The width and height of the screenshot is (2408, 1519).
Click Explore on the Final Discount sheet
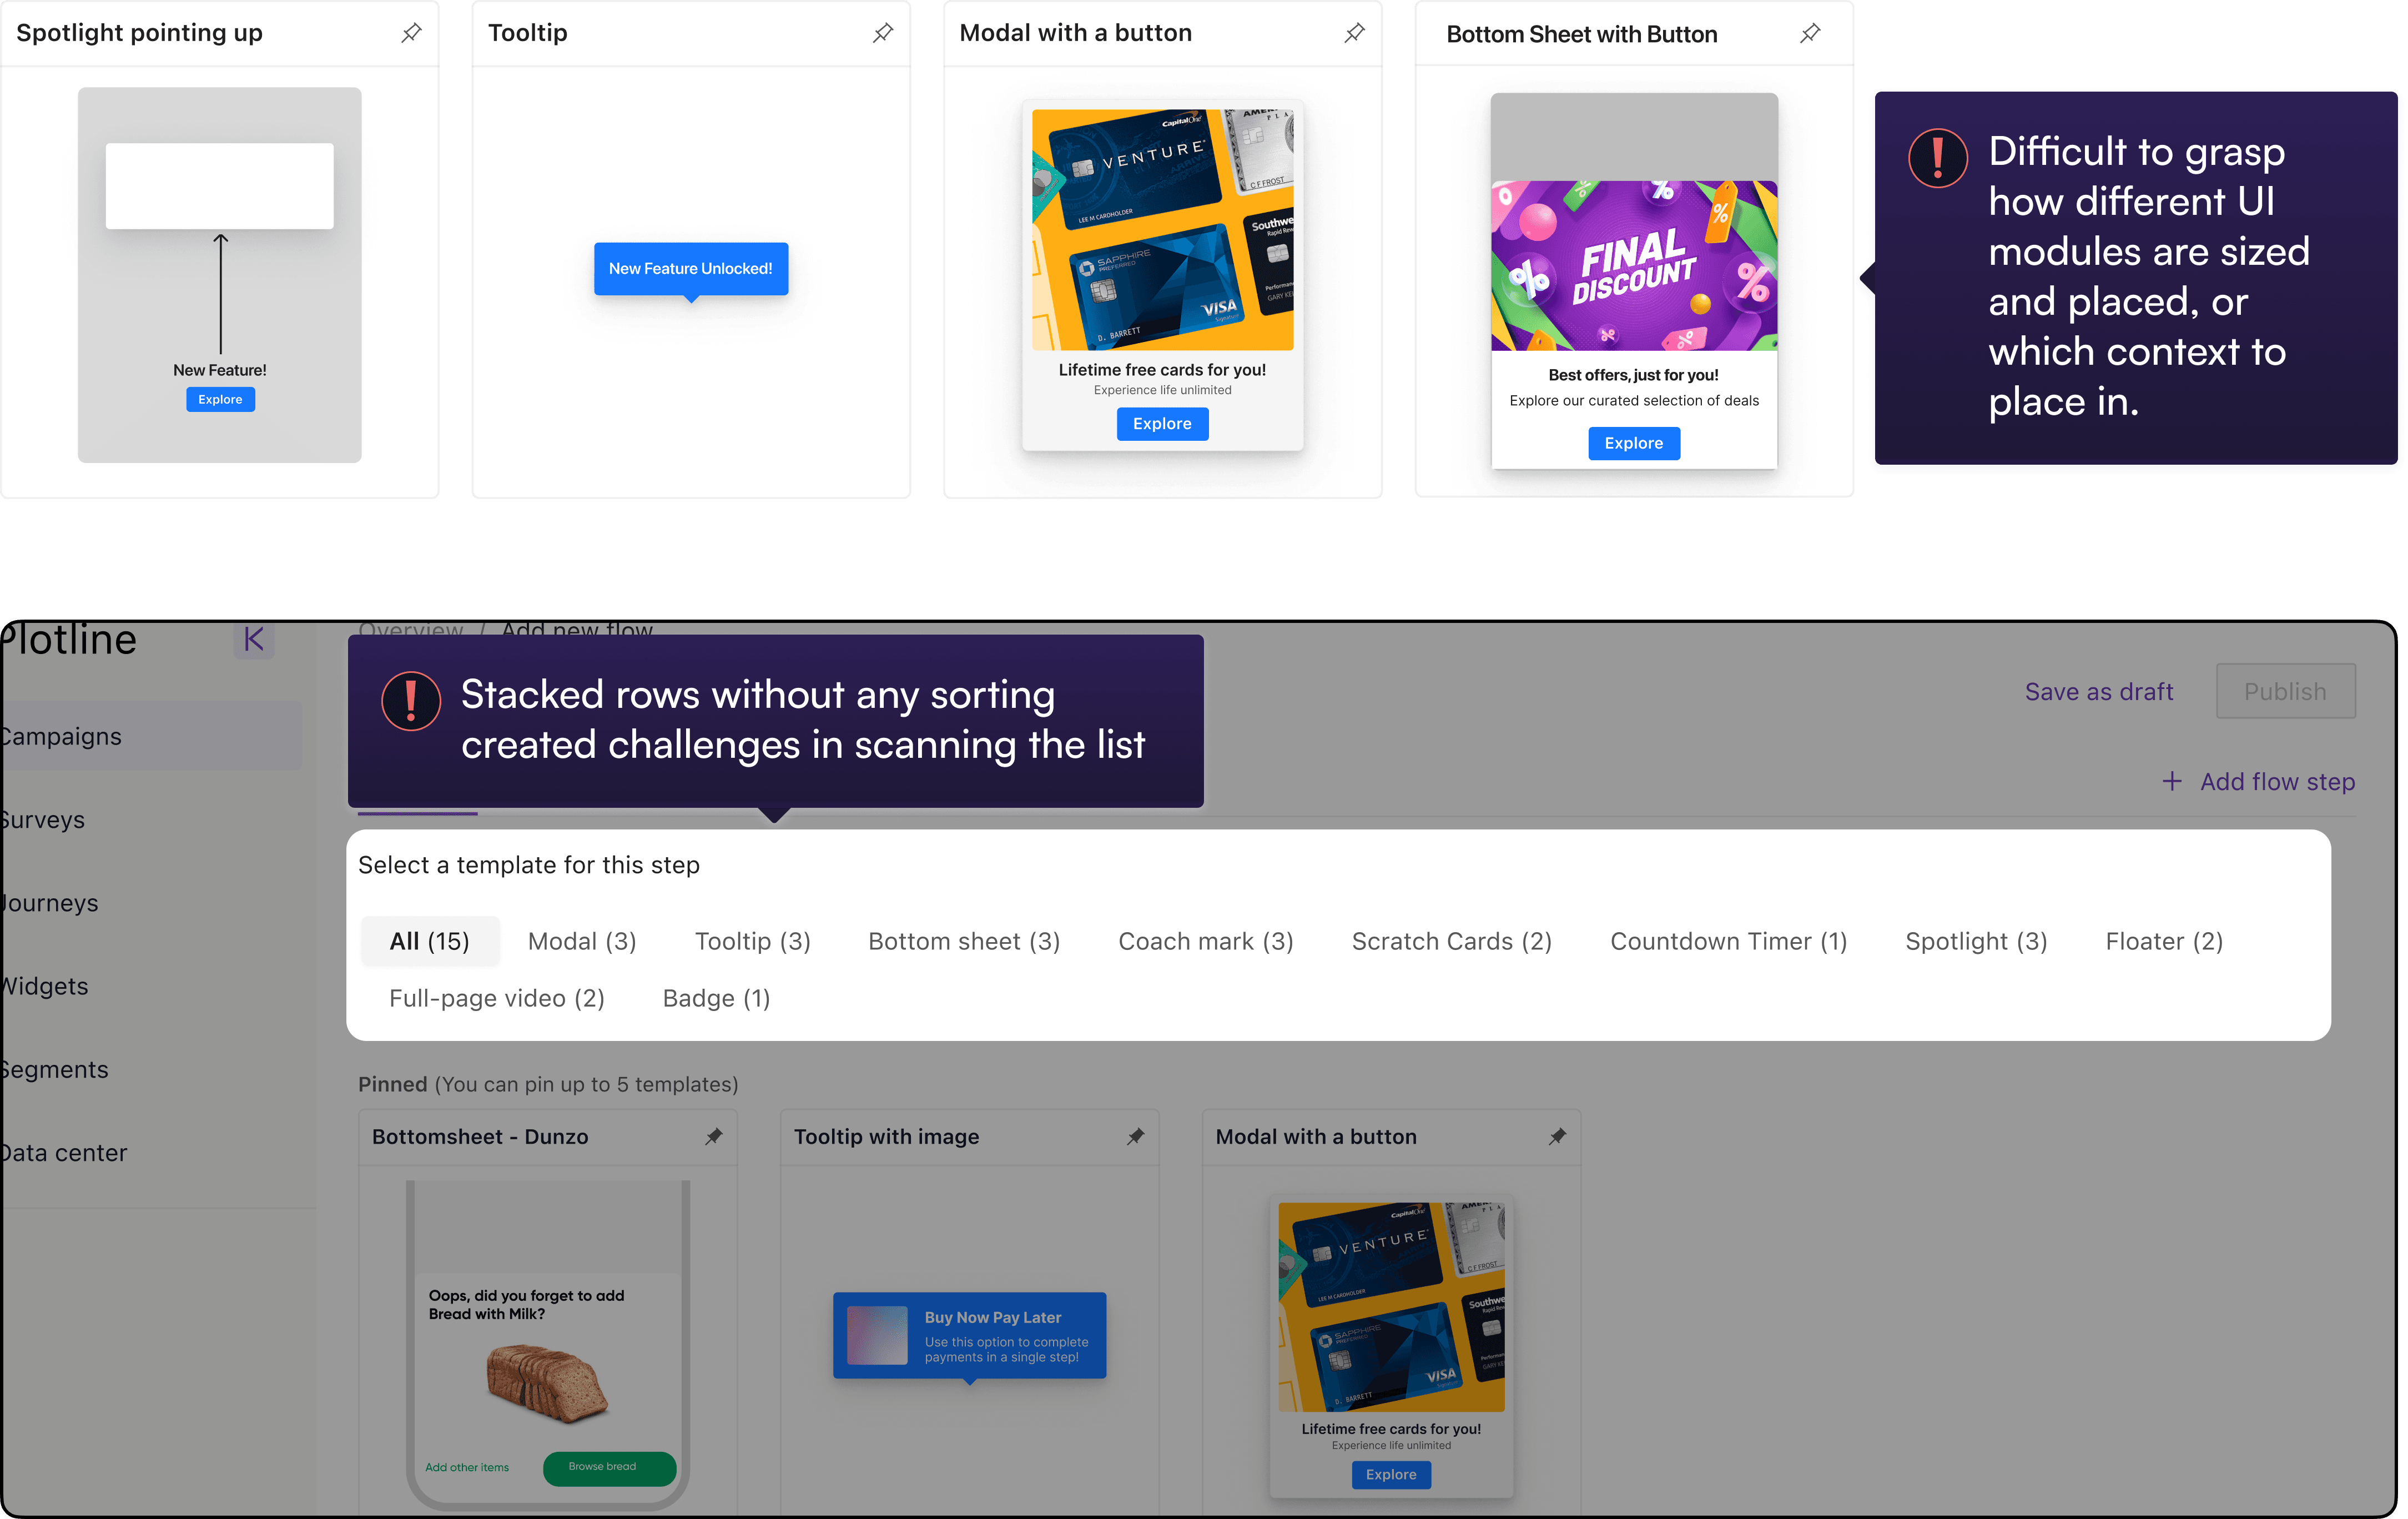(1633, 443)
